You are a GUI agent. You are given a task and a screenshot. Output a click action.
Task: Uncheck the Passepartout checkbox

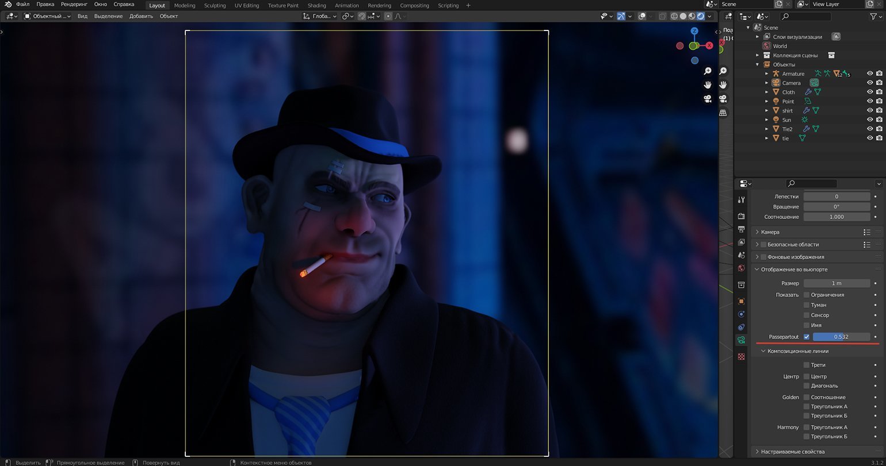click(x=806, y=337)
